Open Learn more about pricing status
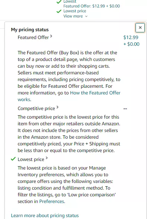Viewport: 147px width, 219px height. click(x=45, y=216)
